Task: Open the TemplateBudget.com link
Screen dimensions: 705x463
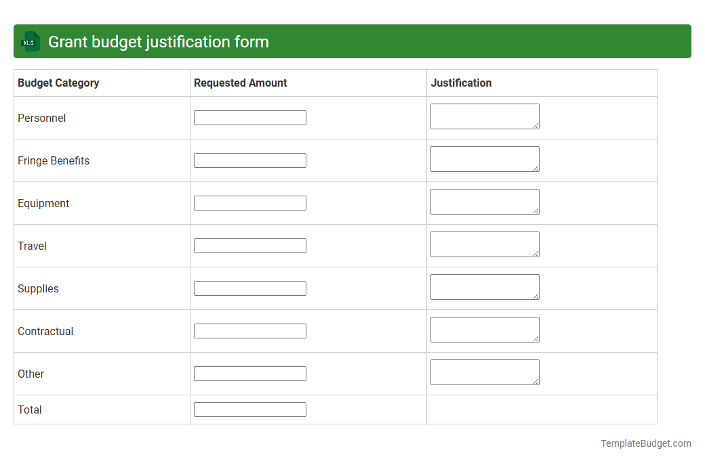Action: [645, 443]
